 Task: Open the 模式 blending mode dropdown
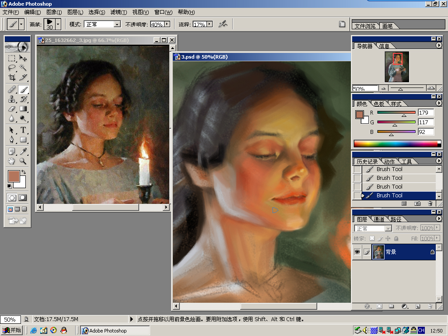pyautogui.click(x=117, y=24)
